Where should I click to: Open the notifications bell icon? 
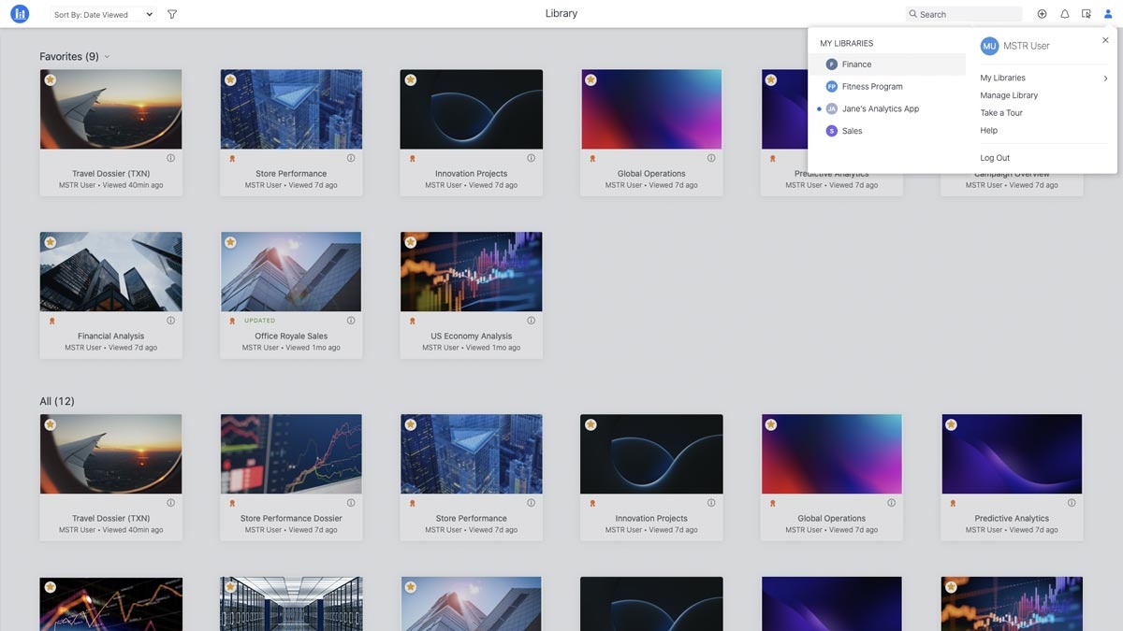[x=1064, y=13]
